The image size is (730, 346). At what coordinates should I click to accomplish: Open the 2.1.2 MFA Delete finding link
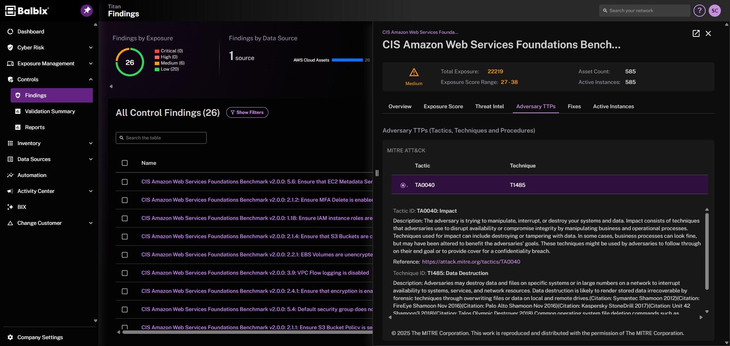(257, 200)
